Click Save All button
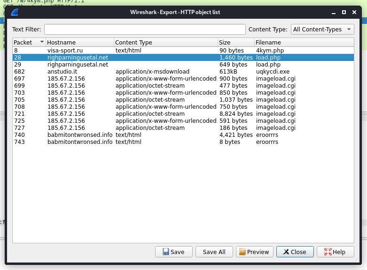This screenshot has width=367, height=270. pyautogui.click(x=214, y=252)
